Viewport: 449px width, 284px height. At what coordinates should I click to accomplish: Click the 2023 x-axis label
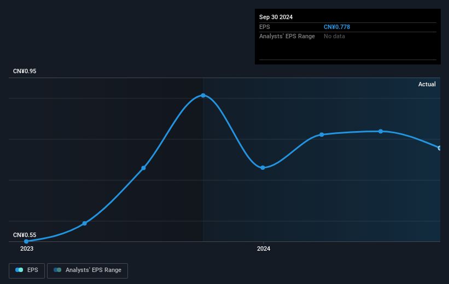pos(27,248)
